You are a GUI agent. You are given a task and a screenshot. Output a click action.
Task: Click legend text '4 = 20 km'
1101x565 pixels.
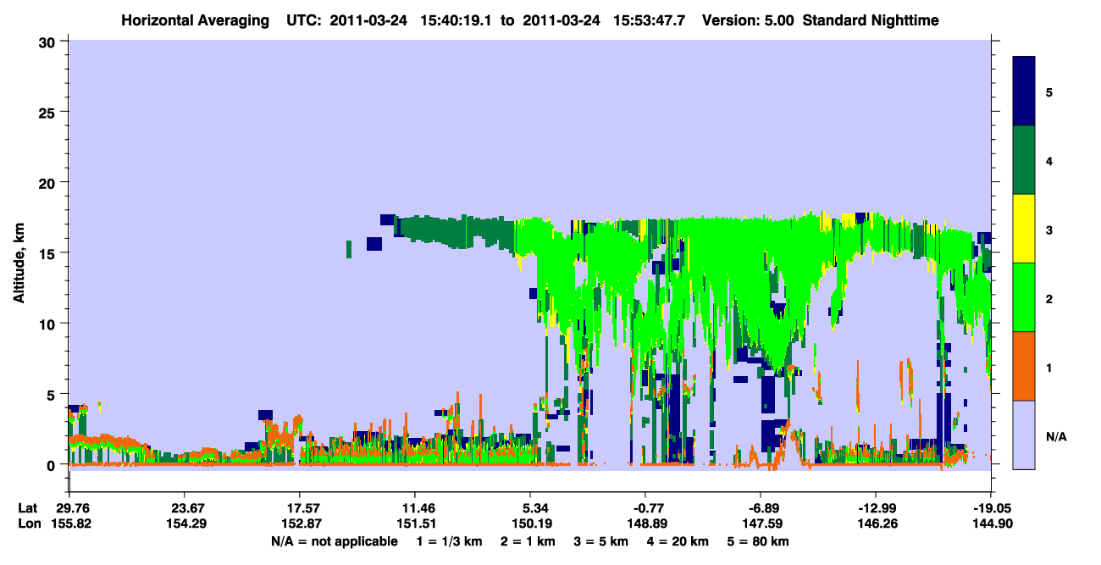coord(678,541)
